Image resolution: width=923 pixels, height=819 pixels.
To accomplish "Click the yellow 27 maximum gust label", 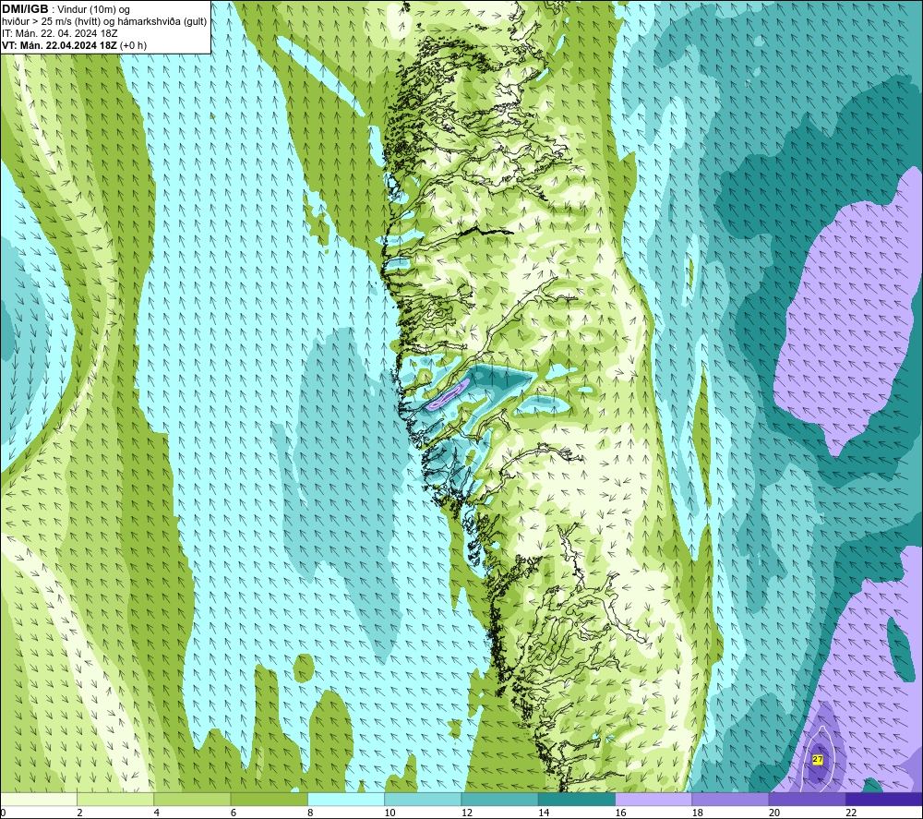I will (x=818, y=760).
